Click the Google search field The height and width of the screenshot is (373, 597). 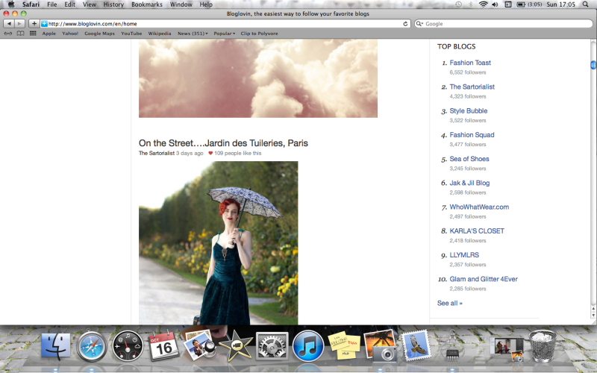coord(503,24)
